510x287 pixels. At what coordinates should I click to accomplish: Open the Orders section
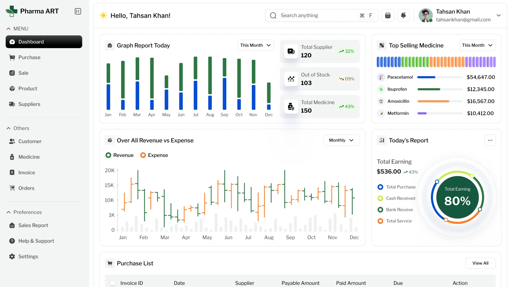point(26,188)
